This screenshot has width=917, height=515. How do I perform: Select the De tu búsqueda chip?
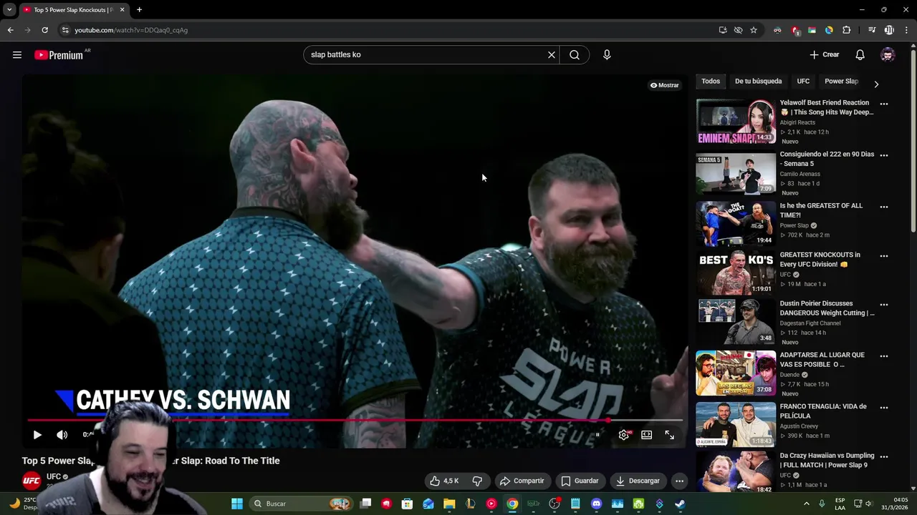(x=758, y=82)
